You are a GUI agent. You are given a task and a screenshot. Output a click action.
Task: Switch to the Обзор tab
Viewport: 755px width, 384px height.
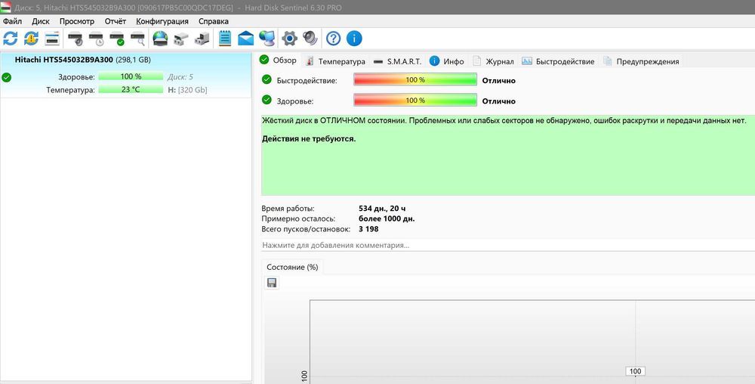[x=279, y=60]
